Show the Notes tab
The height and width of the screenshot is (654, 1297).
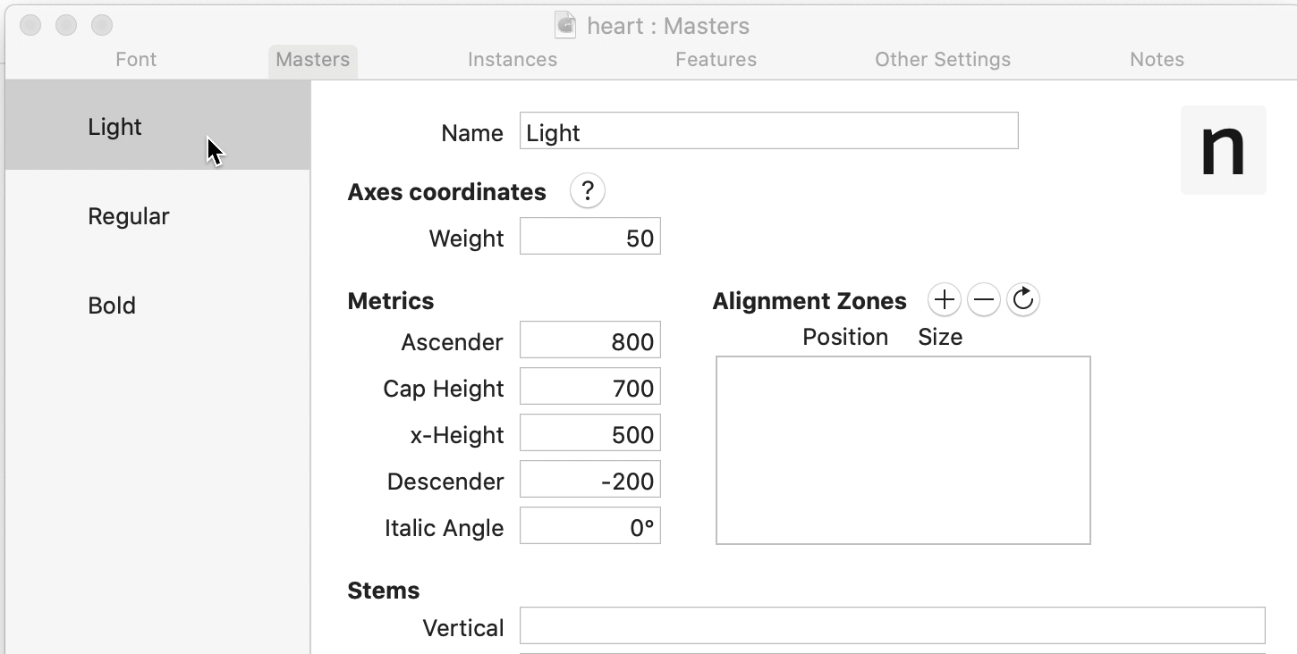coord(1157,60)
